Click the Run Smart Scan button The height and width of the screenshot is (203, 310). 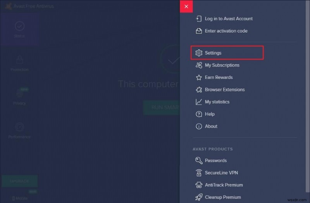tap(162, 107)
